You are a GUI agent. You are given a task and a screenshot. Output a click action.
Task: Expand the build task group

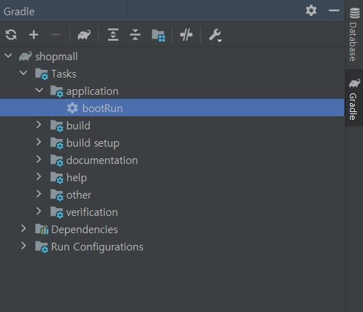coord(39,125)
